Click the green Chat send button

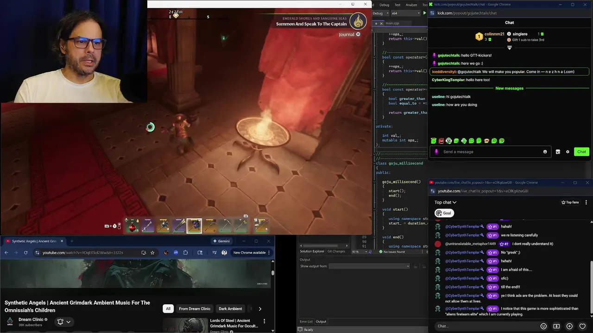(x=581, y=152)
